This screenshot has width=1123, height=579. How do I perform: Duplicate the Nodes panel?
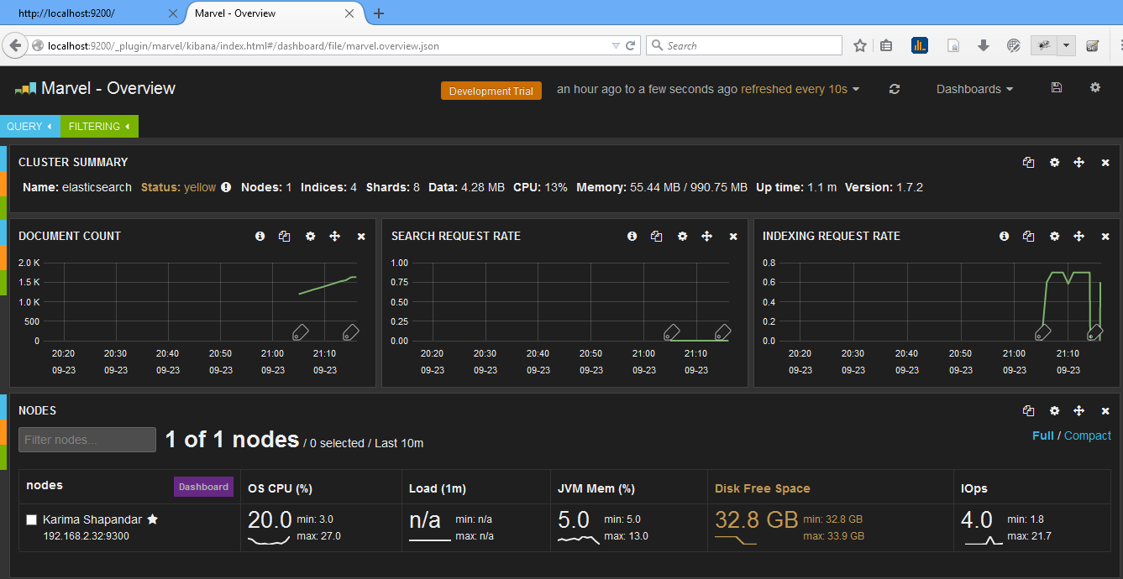pyautogui.click(x=1028, y=411)
